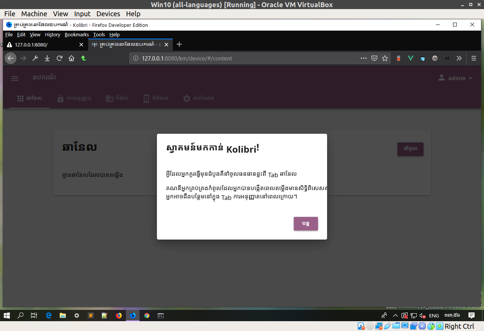Viewport: 484px width, 331px height.
Task: Open the VirtualBox Machine menu
Action: (x=34, y=14)
